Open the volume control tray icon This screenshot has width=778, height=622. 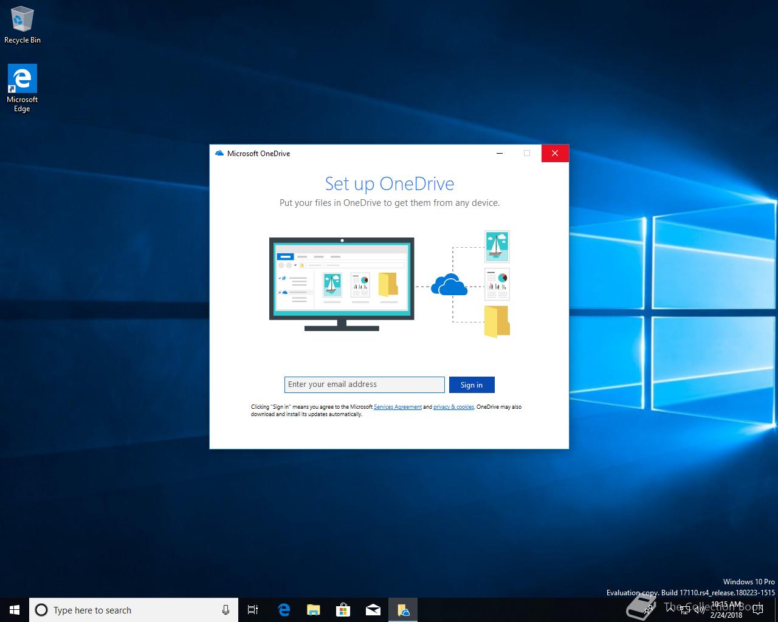tap(700, 610)
